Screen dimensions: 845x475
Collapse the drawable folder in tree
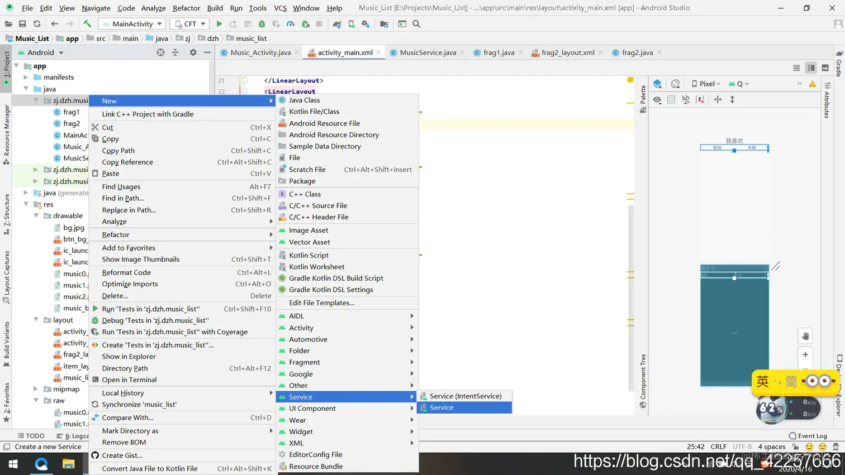[36, 215]
